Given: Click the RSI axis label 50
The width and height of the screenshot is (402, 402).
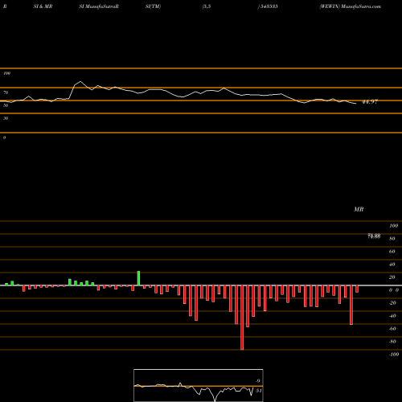Looking at the screenshot, I should coord(6,105).
